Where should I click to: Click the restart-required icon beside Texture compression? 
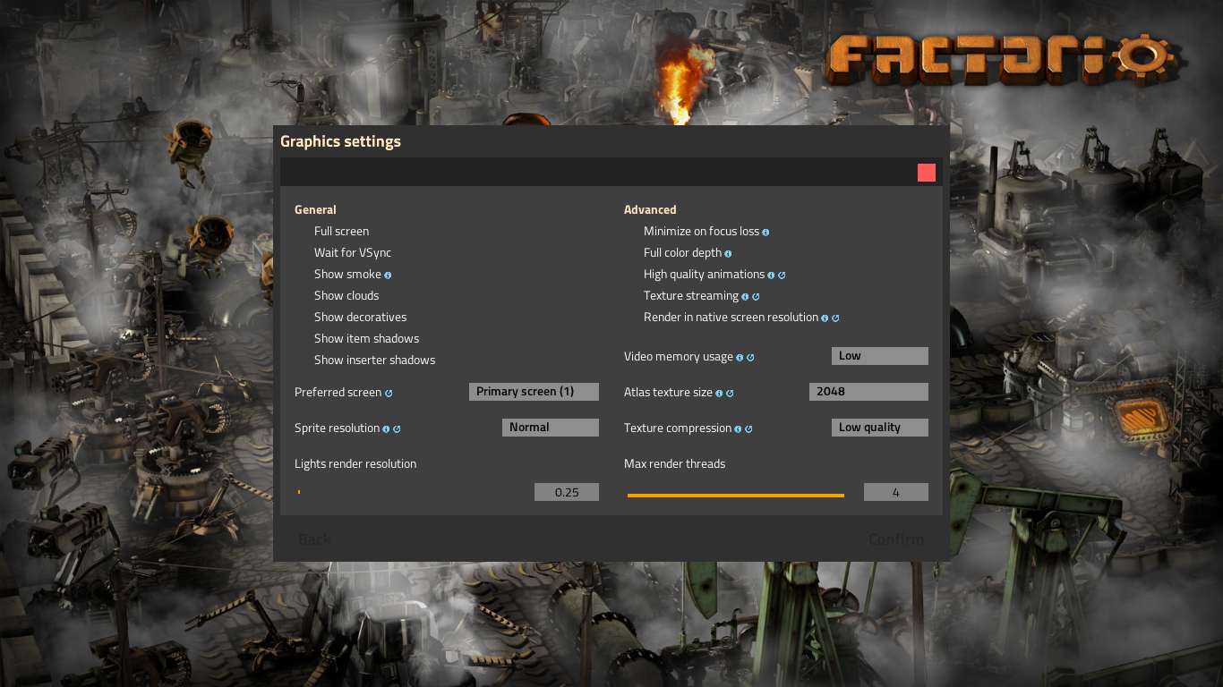(748, 428)
